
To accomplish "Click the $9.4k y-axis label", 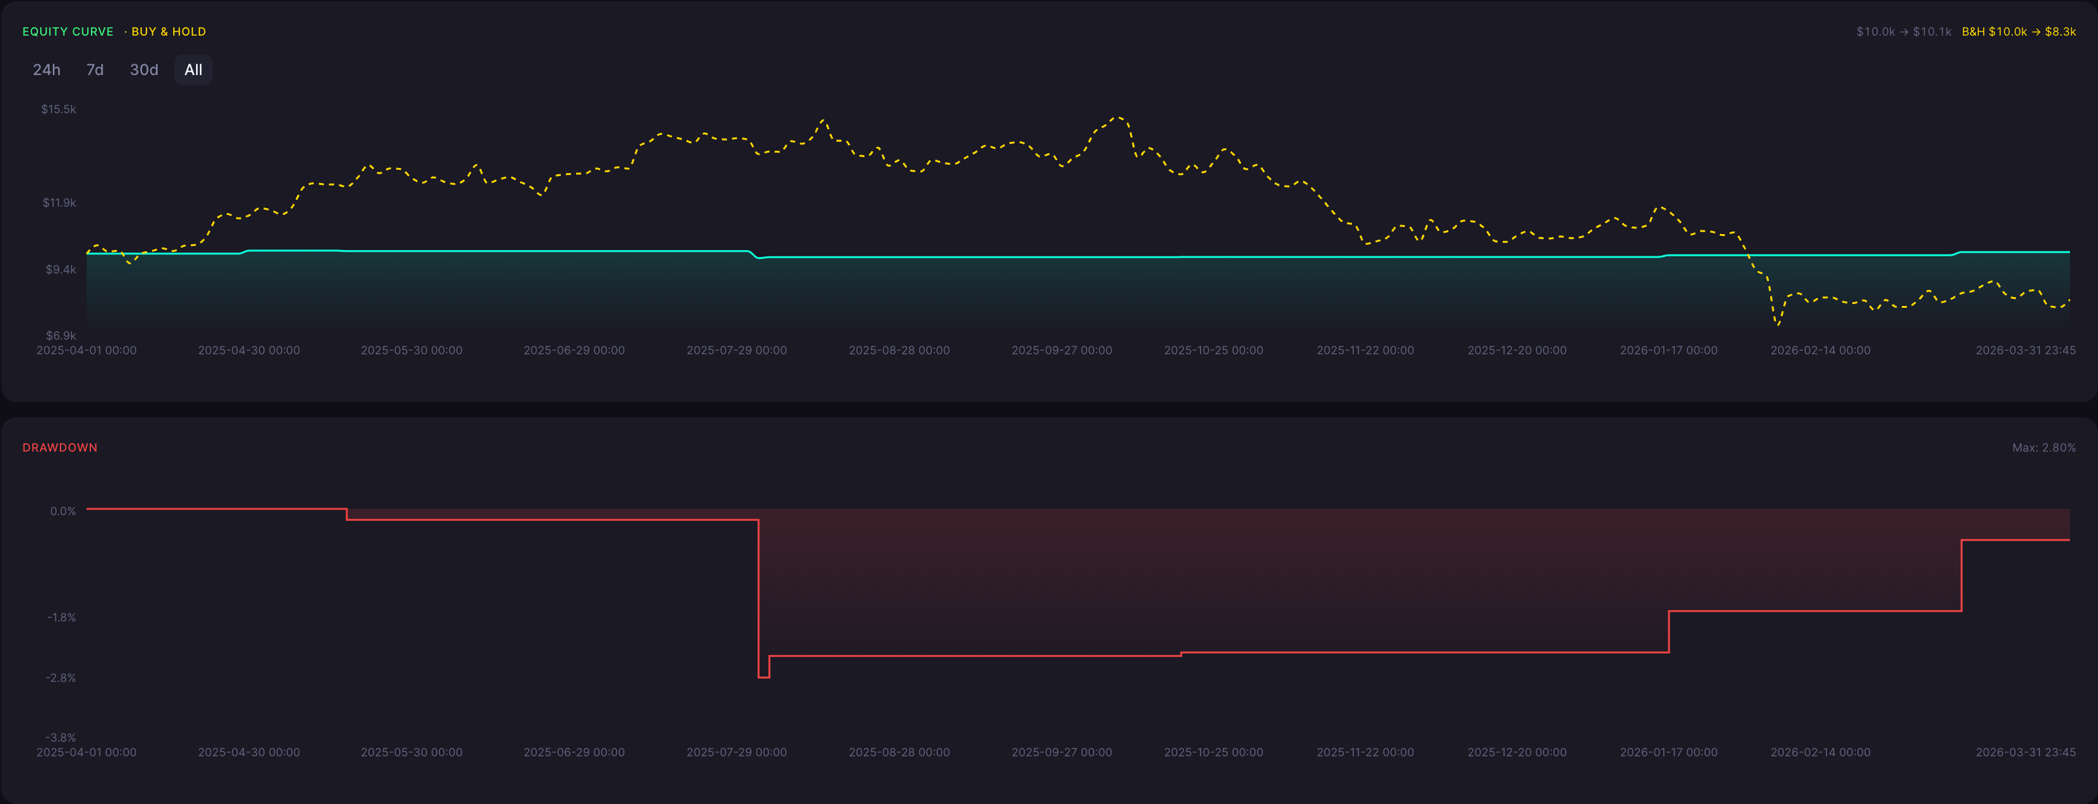I will pos(61,269).
